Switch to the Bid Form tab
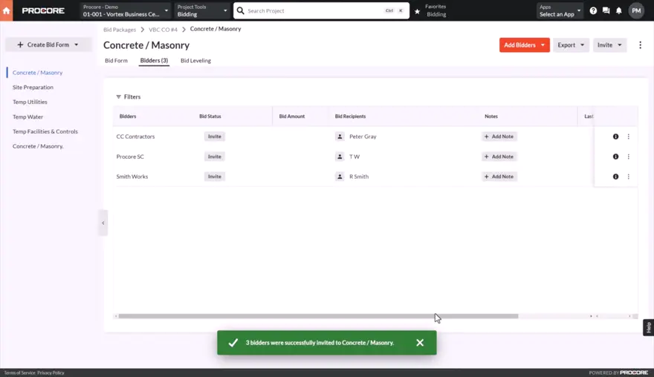This screenshot has width=654, height=377. [117, 60]
